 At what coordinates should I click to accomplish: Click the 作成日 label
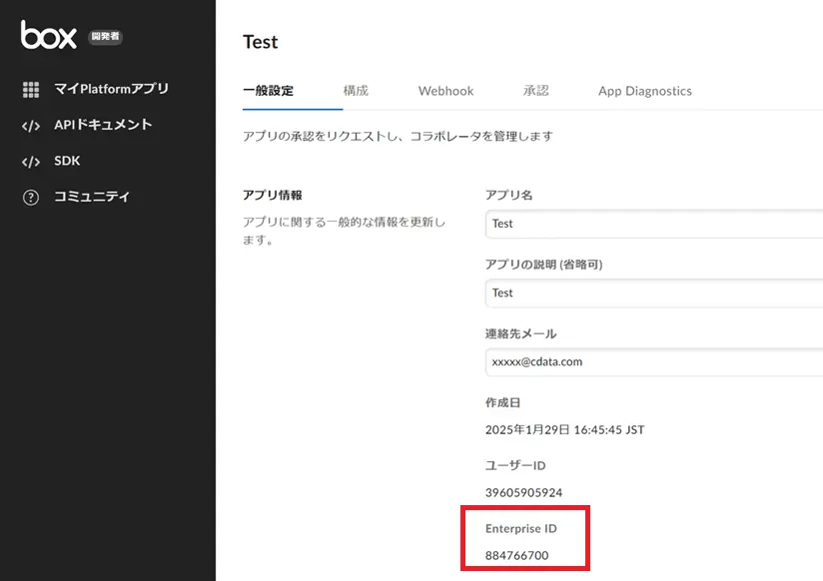502,402
